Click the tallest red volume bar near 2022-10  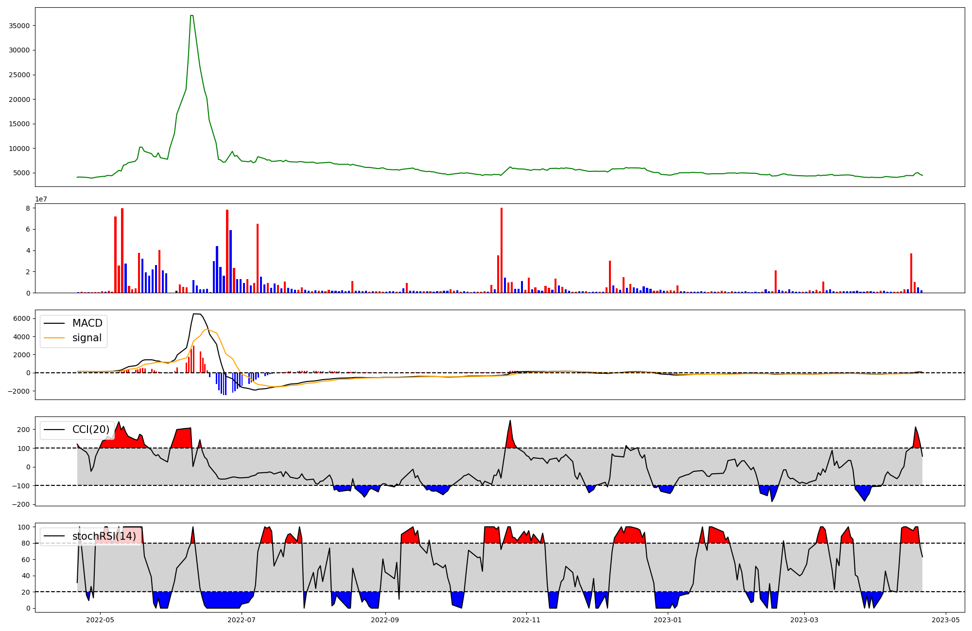502,250
